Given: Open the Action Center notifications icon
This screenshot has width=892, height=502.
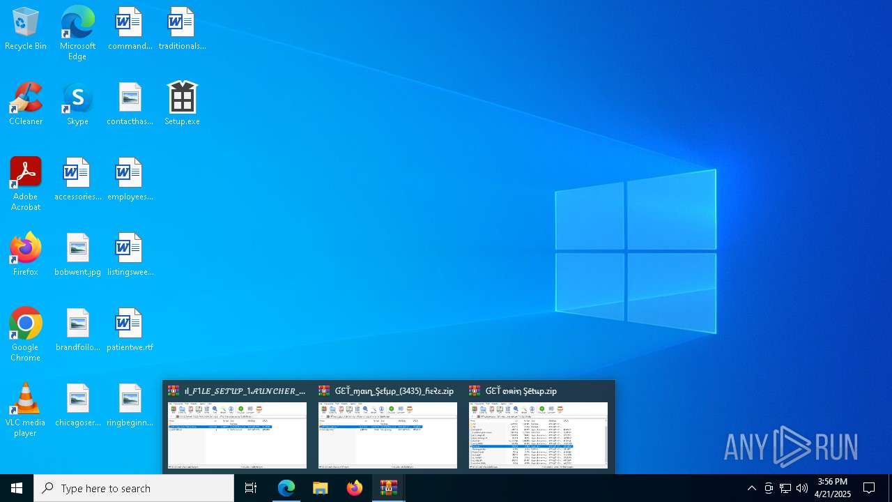Looking at the screenshot, I should pos(870,488).
